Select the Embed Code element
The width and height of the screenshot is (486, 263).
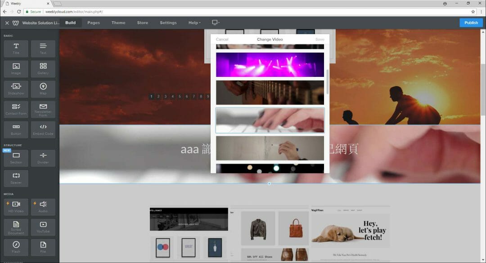coord(43,129)
